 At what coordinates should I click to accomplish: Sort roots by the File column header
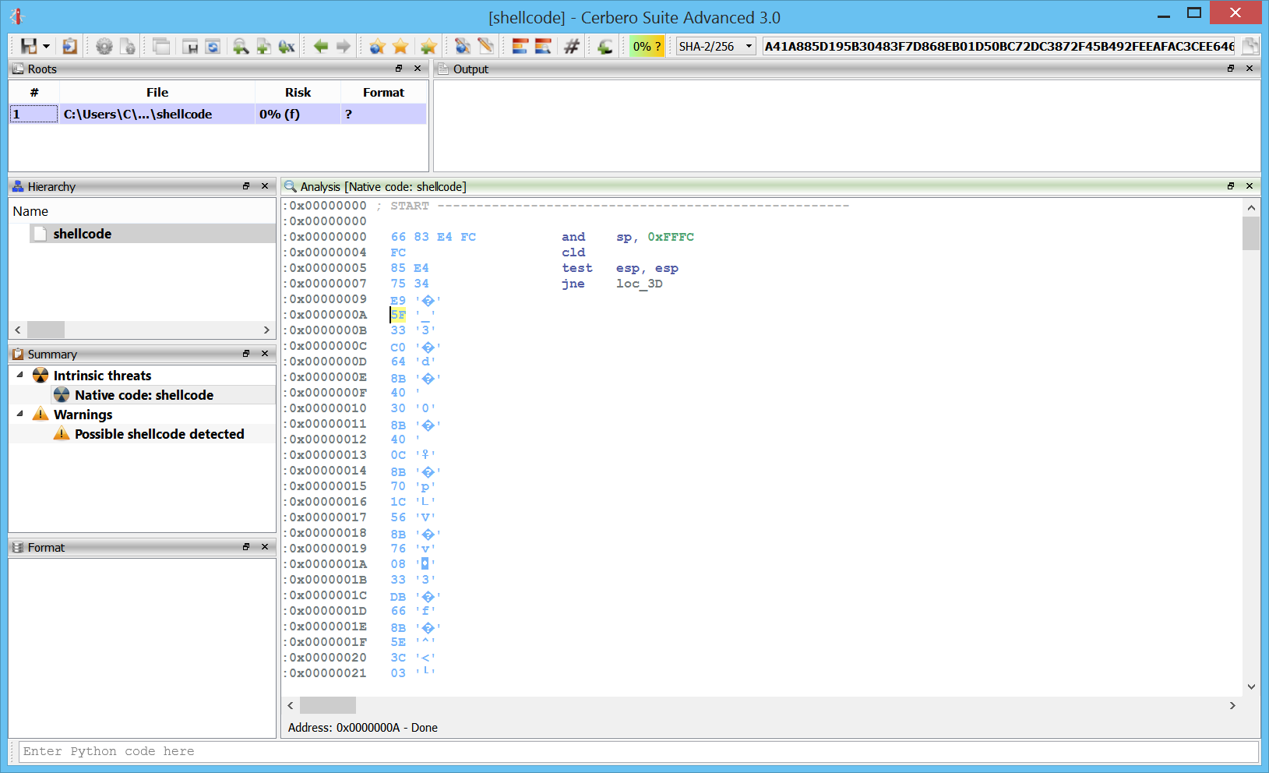tap(157, 92)
